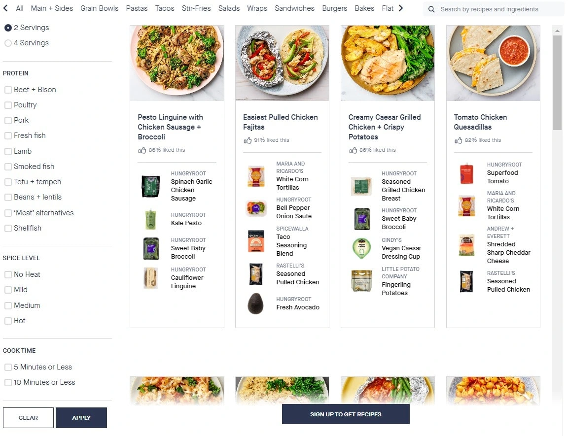Click the Superfood Tomato product icon
The width and height of the screenshot is (568, 436).
click(x=466, y=173)
